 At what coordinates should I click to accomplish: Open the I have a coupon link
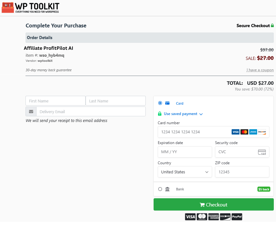click(x=260, y=70)
